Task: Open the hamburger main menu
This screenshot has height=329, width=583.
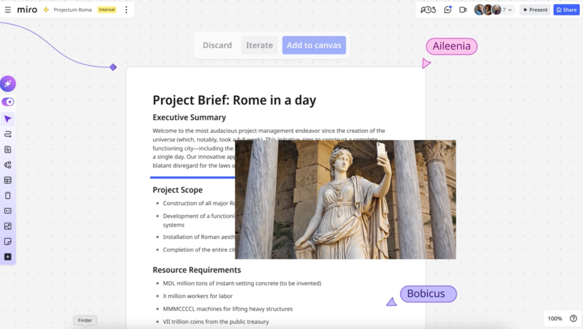Action: (8, 10)
